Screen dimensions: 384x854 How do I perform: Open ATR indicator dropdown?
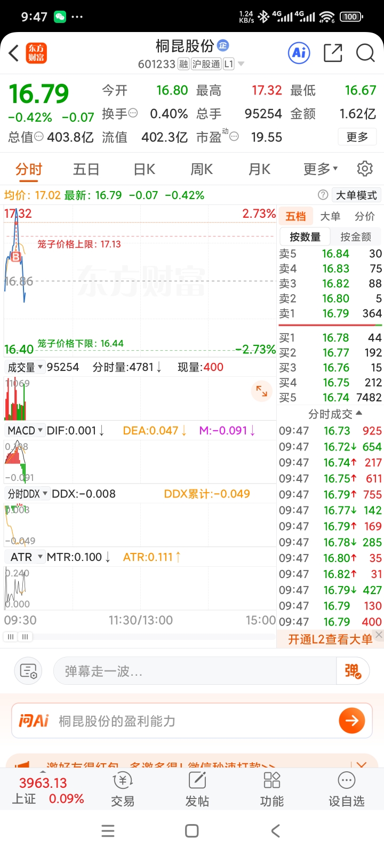point(25,557)
